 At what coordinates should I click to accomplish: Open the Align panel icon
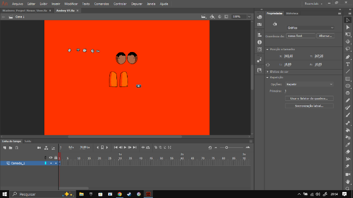(259, 35)
